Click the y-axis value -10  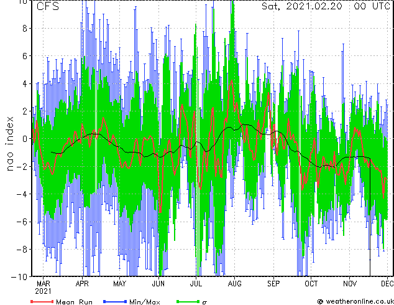pyautogui.click(x=19, y=277)
